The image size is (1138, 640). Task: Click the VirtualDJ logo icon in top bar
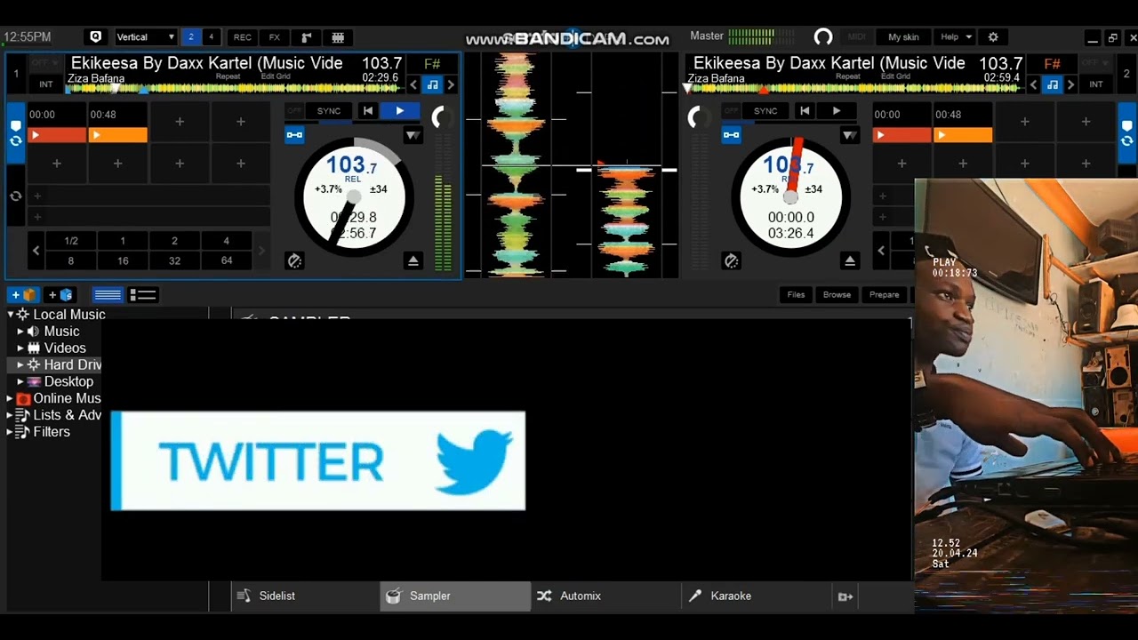[x=95, y=37]
